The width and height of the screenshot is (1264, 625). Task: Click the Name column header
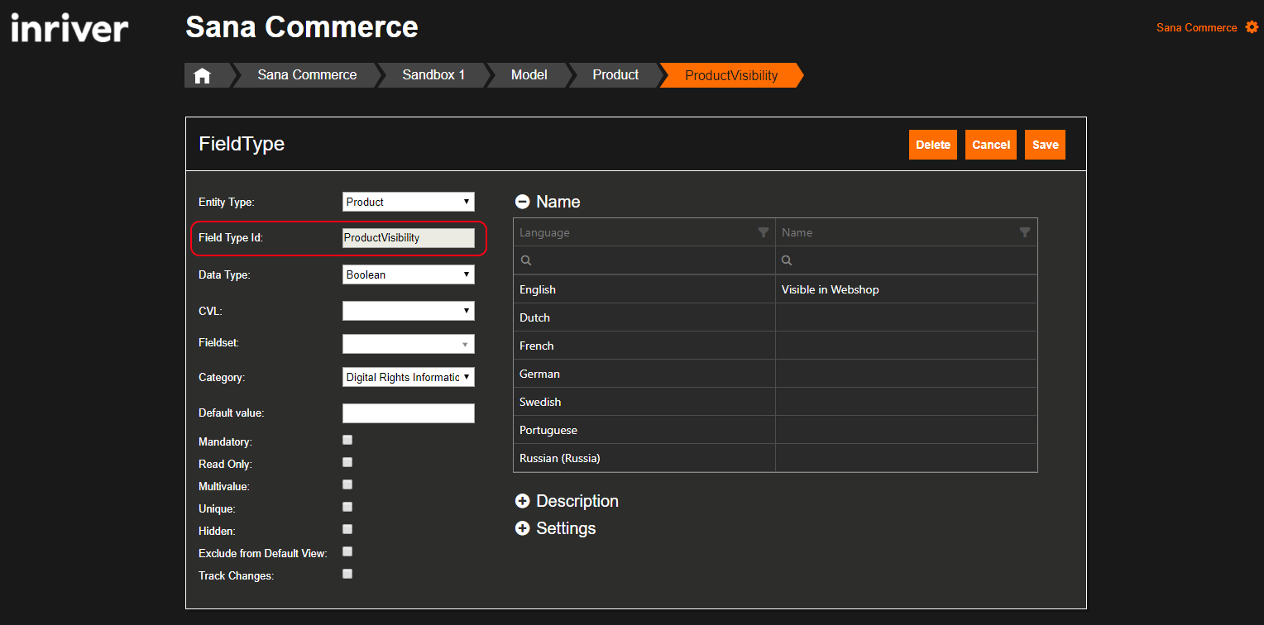coord(907,232)
